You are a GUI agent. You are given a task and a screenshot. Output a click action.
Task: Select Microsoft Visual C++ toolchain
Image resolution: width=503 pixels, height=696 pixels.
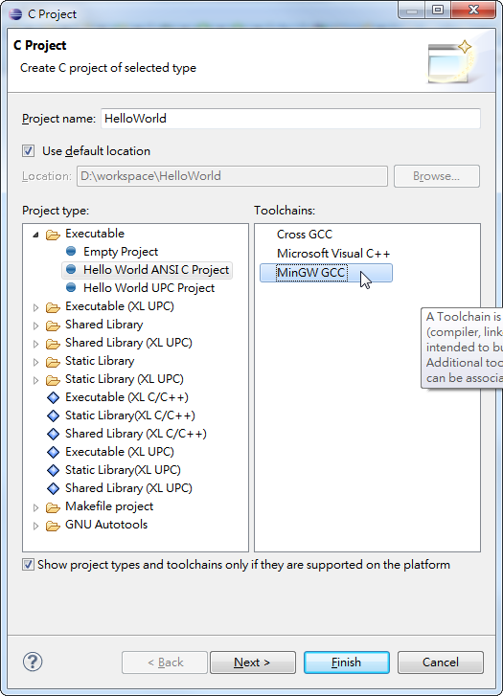point(333,254)
